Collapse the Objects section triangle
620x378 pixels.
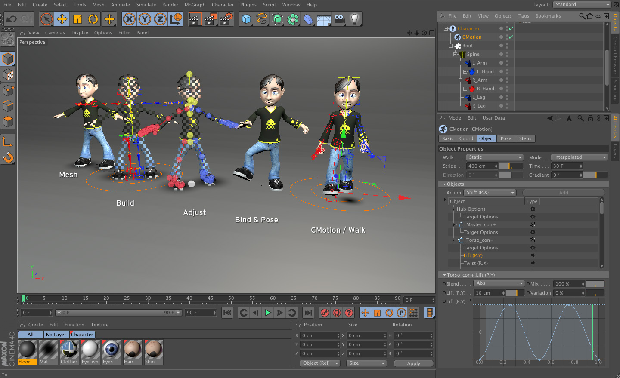[x=444, y=184]
